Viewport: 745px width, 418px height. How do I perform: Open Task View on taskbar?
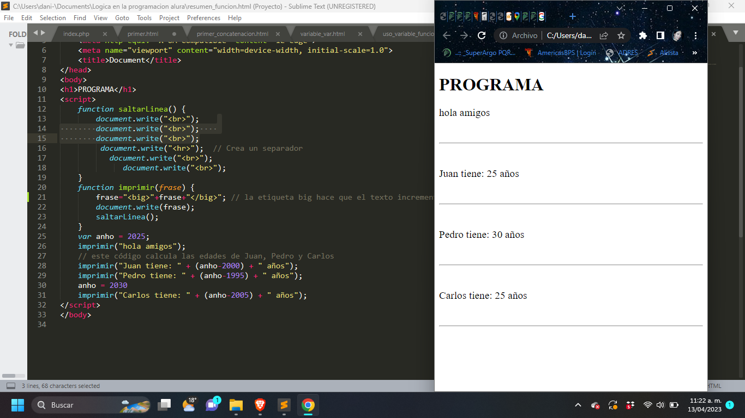pos(164,405)
